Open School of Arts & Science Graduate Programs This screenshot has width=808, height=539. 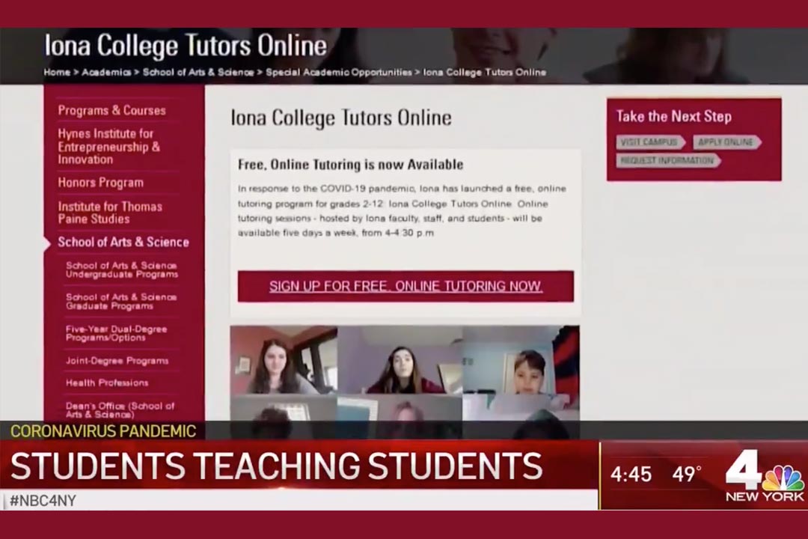(121, 301)
